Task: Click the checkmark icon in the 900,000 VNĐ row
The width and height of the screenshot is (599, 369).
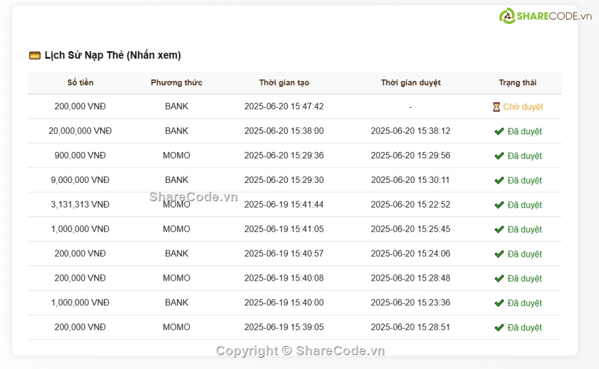Action: point(499,156)
